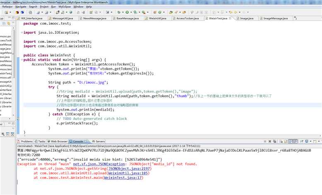Switch to Image.java editor tab
Image resolution: width=322 pixels, height=195 pixels.
[245, 18]
